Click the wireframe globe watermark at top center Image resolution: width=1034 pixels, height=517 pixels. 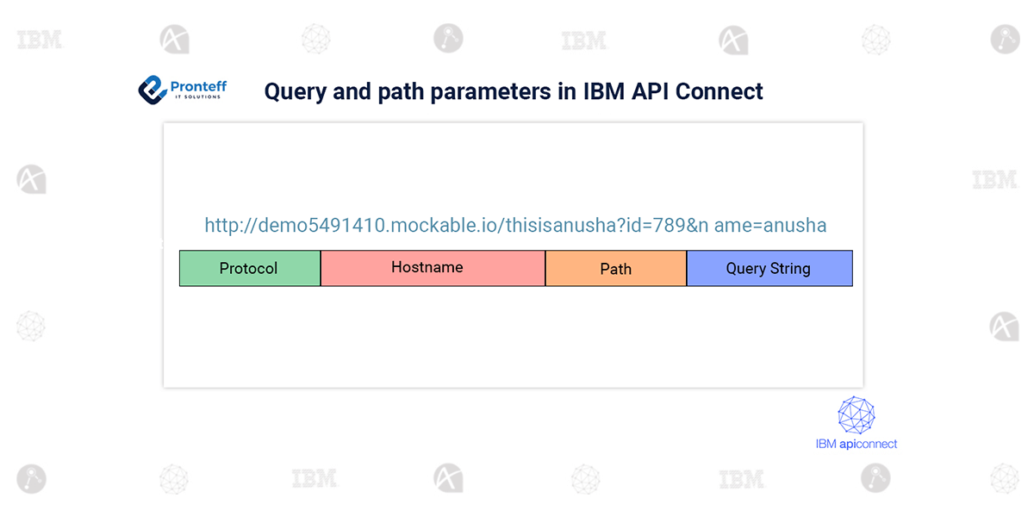(315, 38)
